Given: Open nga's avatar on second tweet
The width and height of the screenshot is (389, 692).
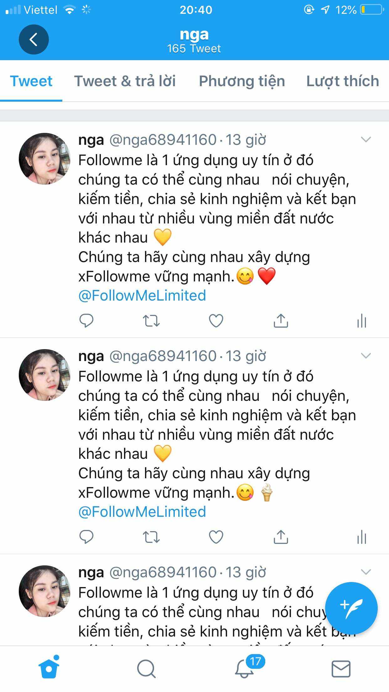Looking at the screenshot, I should point(44,375).
